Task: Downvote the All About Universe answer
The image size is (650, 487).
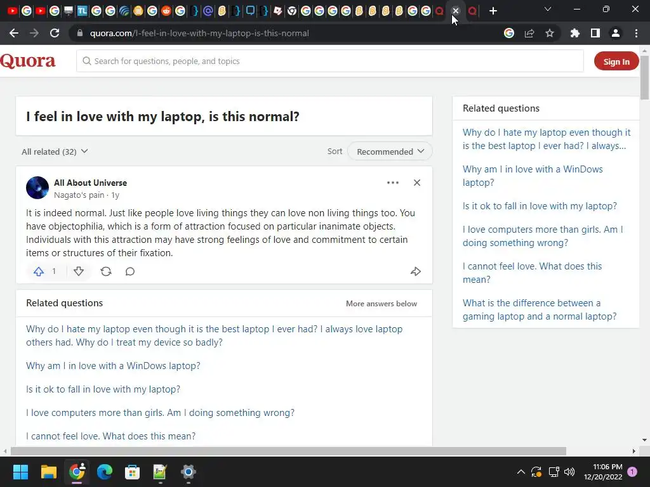Action: pyautogui.click(x=78, y=271)
